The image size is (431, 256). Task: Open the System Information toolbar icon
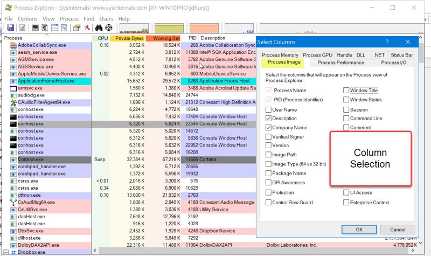(x=35, y=28)
